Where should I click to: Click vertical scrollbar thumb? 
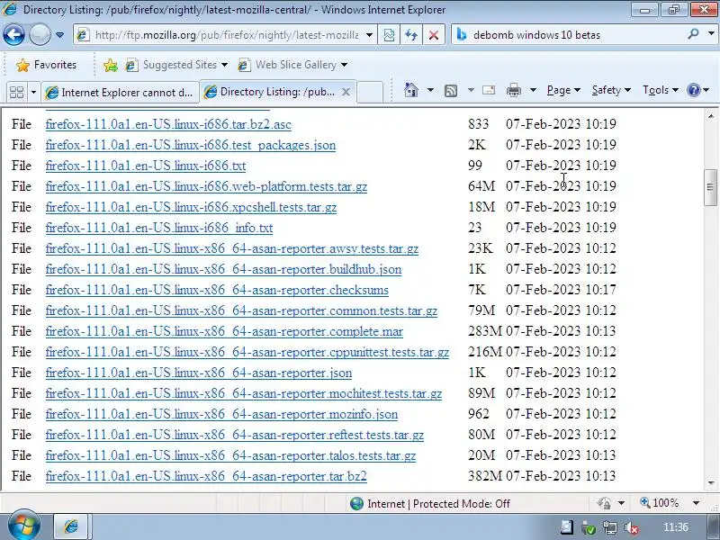(710, 187)
